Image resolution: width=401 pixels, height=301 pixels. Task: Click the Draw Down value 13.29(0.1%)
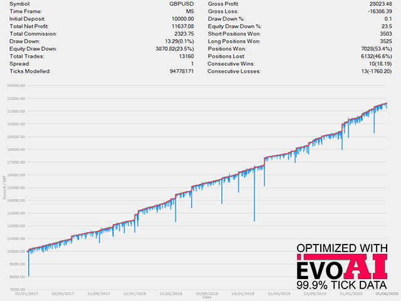click(179, 41)
